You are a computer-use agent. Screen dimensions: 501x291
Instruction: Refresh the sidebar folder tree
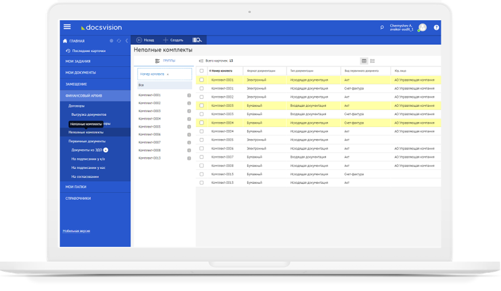coord(119,41)
